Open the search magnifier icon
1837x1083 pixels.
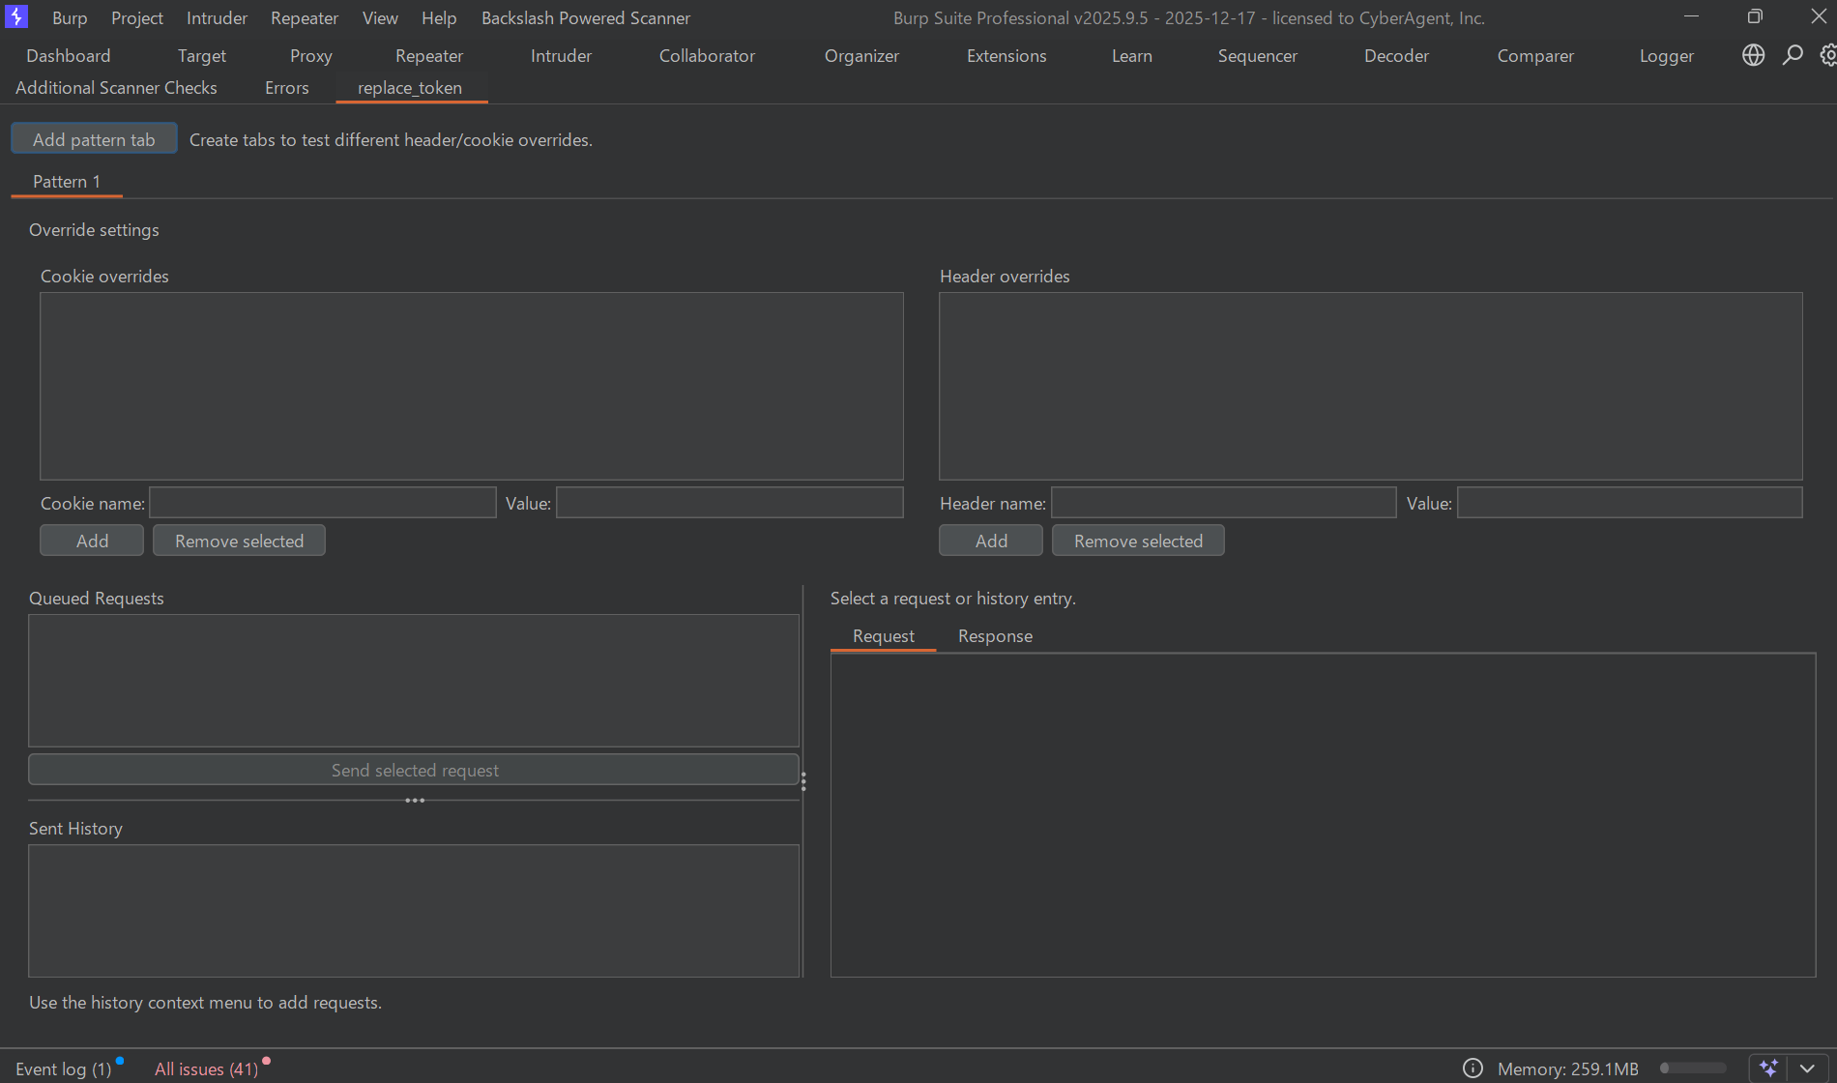[x=1793, y=55]
